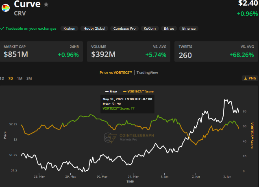Click the 40 VORTECS axis label
The height and width of the screenshot is (187, 259).
point(245,141)
